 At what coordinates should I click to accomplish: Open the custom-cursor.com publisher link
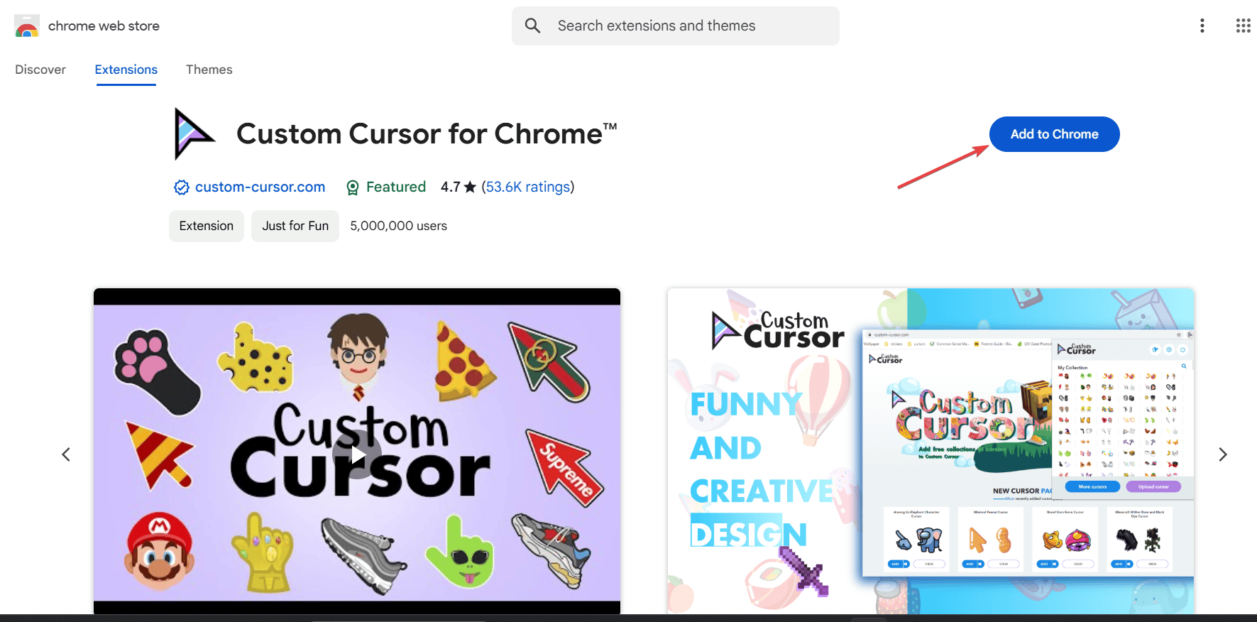(260, 187)
